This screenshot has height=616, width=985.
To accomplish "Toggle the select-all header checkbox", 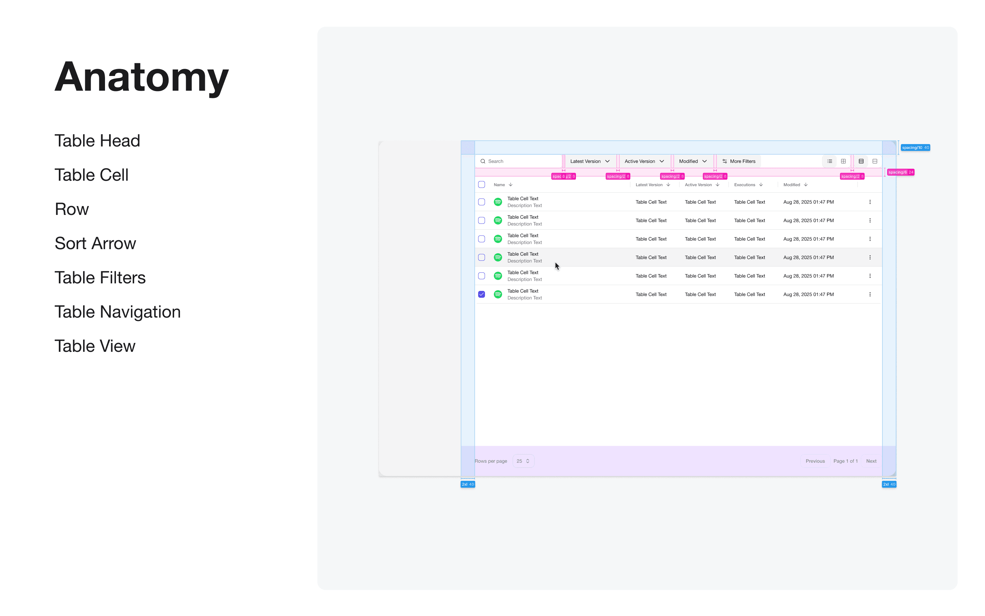I will pyautogui.click(x=482, y=184).
